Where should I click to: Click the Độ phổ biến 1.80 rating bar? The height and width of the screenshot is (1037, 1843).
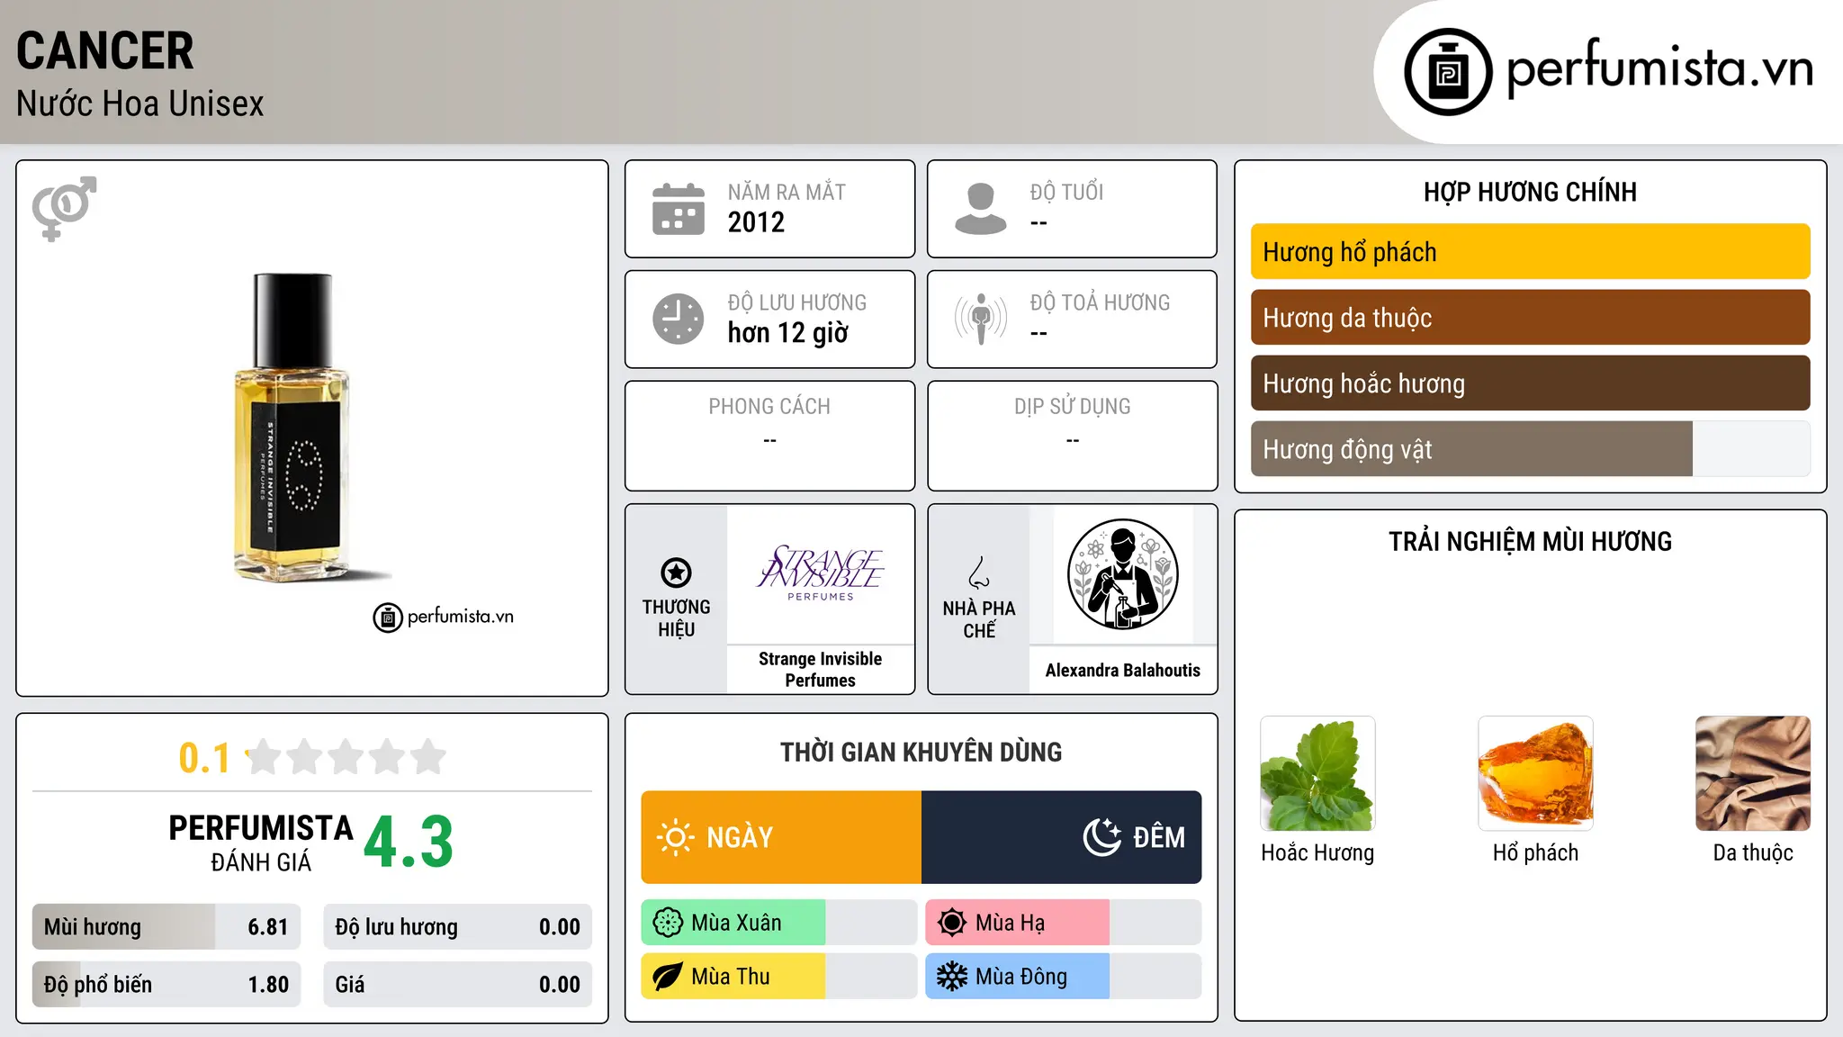click(166, 985)
